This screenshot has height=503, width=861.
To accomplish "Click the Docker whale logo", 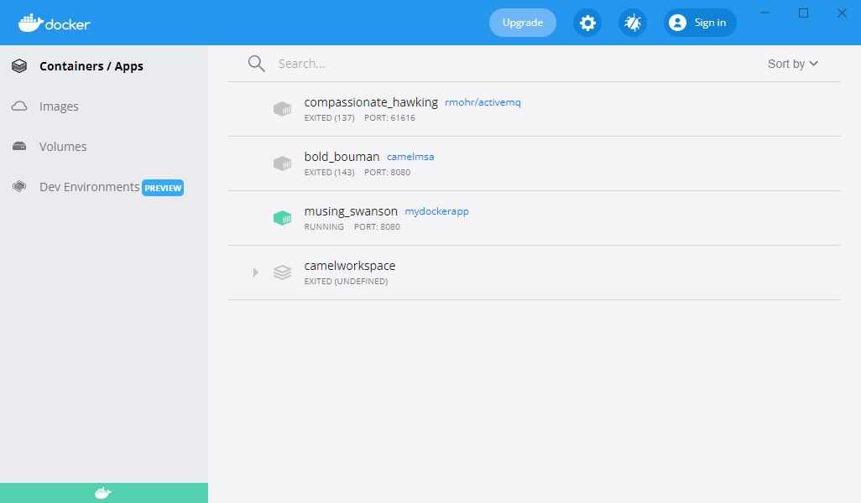I will [54, 23].
